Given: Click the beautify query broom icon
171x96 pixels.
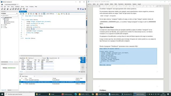Looking at the screenshot, I should point(62,14).
